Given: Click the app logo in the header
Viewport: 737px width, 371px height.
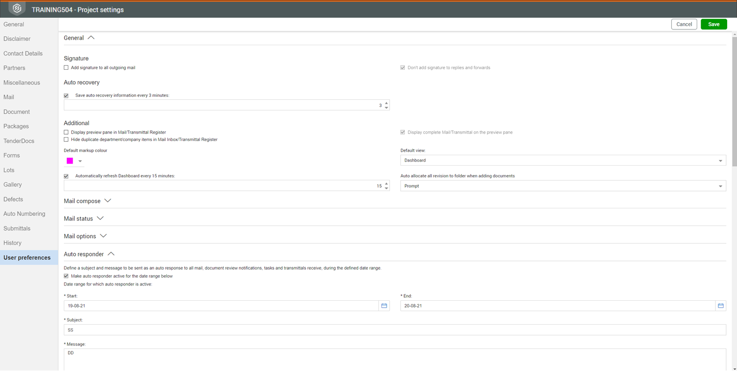Looking at the screenshot, I should pyautogui.click(x=17, y=9).
